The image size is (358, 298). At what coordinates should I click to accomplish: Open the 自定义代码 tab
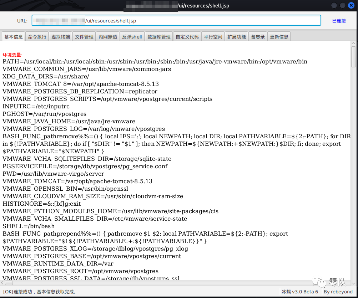click(x=187, y=37)
